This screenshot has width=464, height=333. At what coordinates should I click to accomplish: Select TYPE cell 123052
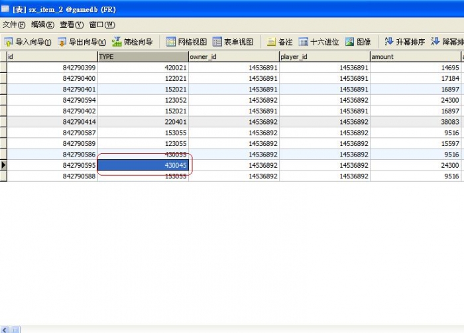pos(143,100)
